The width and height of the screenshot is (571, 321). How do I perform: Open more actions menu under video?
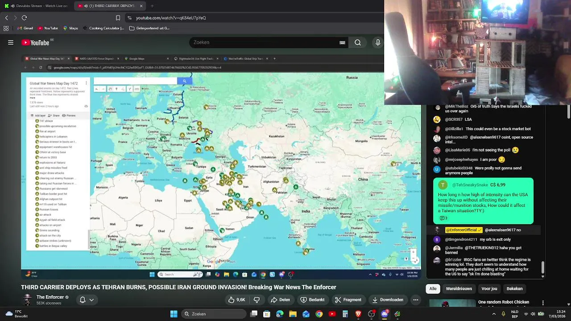(x=416, y=300)
